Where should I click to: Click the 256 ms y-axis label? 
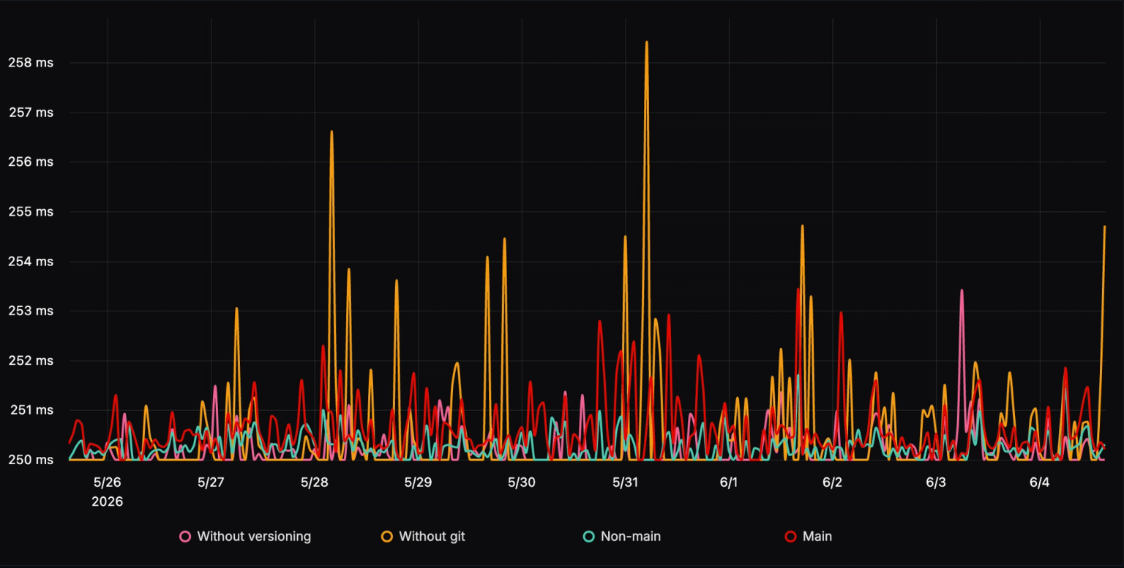coord(31,162)
